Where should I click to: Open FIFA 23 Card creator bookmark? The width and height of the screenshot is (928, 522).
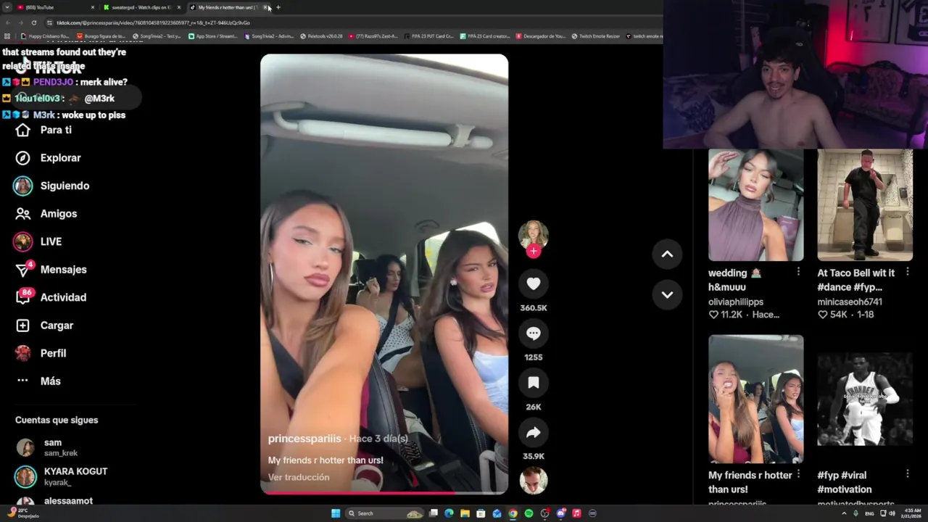point(484,36)
